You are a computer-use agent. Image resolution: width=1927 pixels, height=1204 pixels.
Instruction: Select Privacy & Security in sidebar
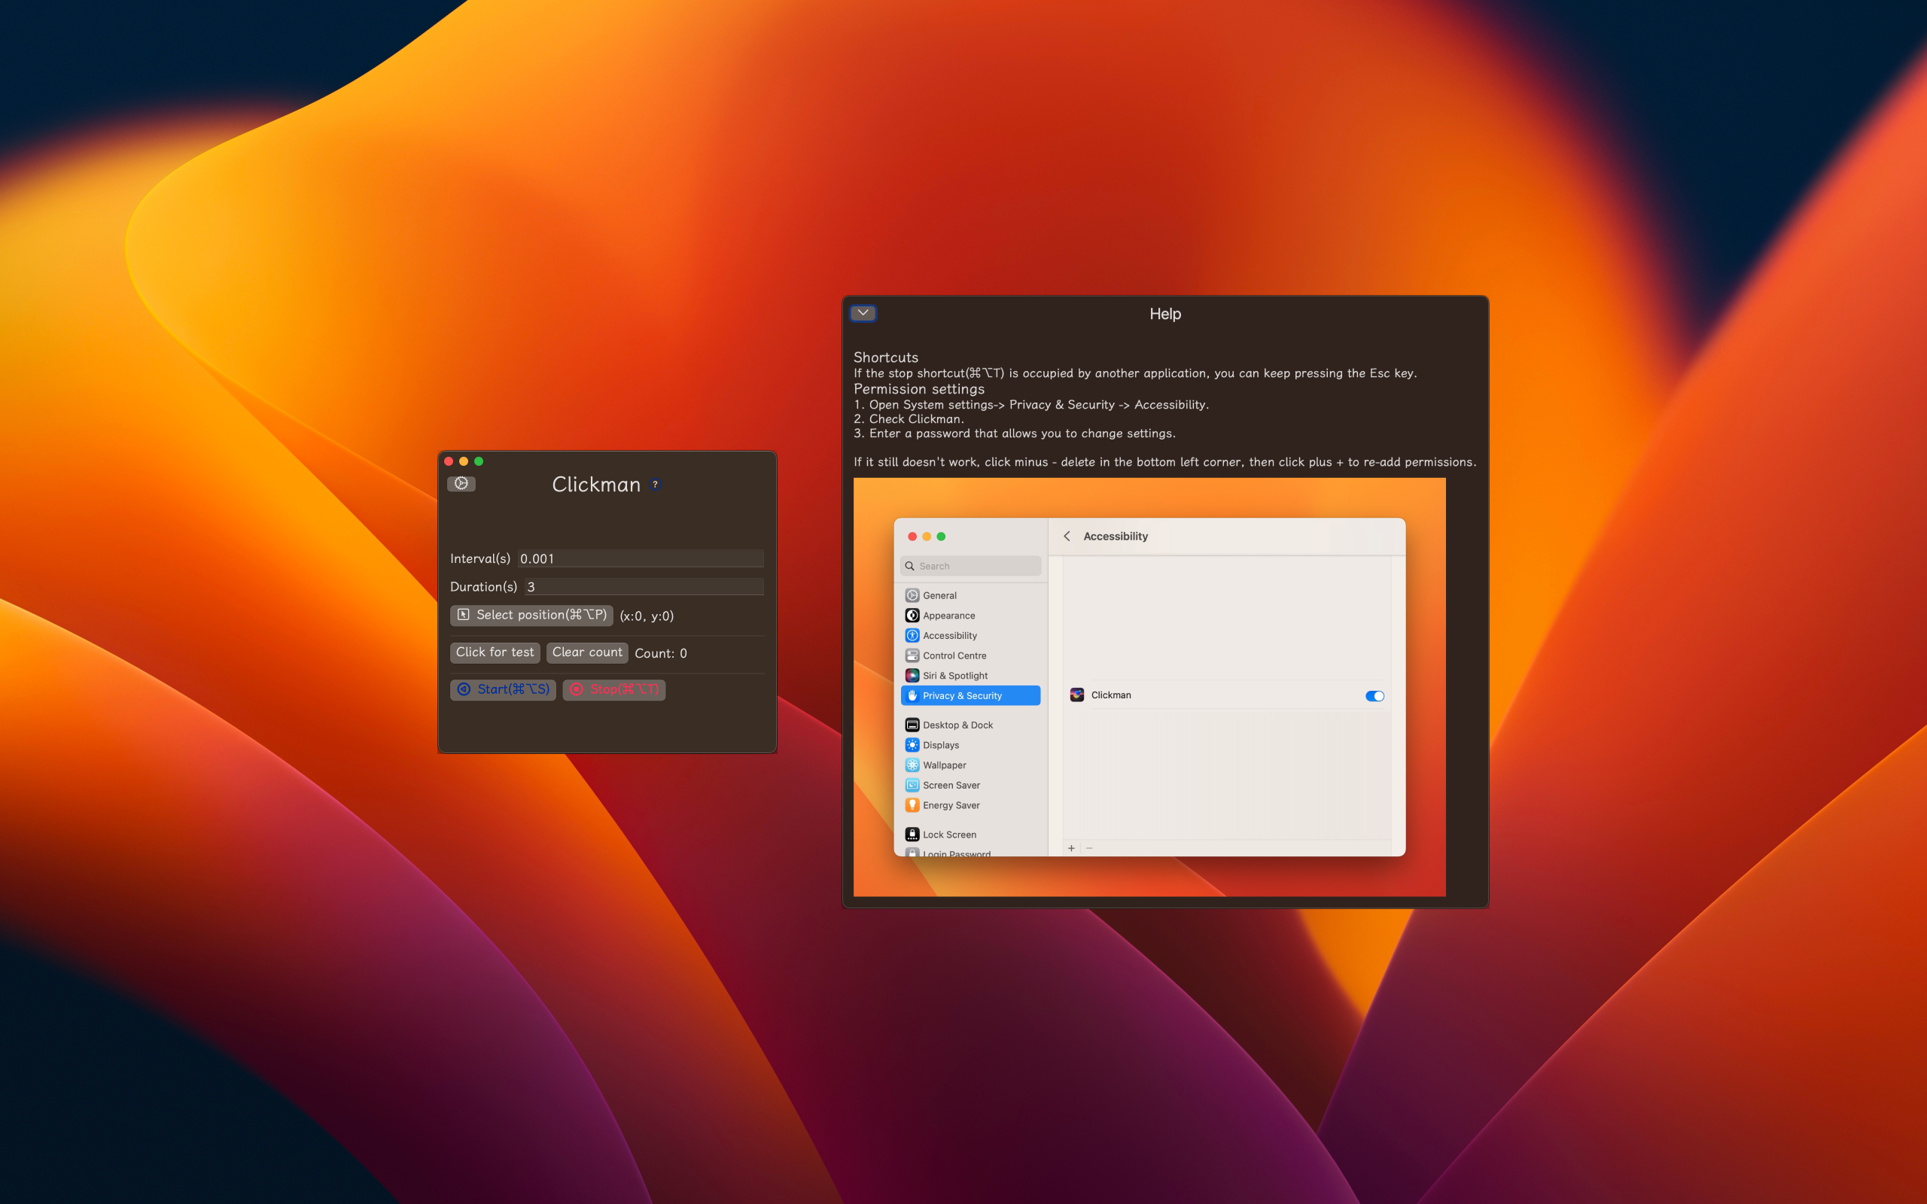970,696
